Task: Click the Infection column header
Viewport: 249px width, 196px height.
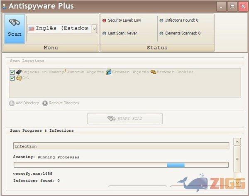Action: [x=121, y=146]
